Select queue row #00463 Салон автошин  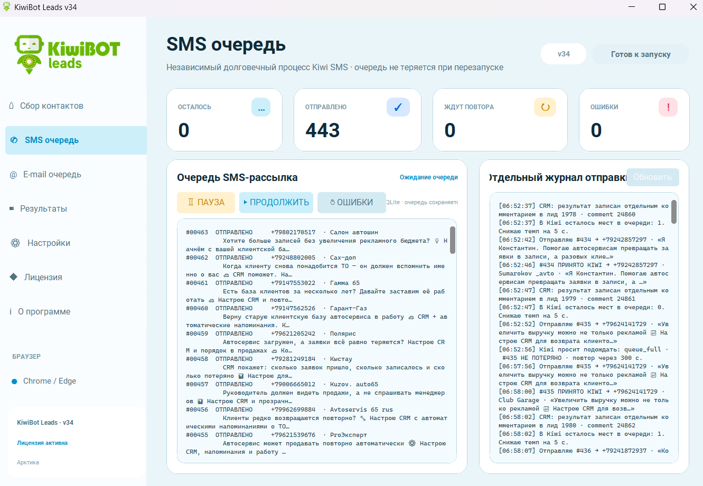317,241
